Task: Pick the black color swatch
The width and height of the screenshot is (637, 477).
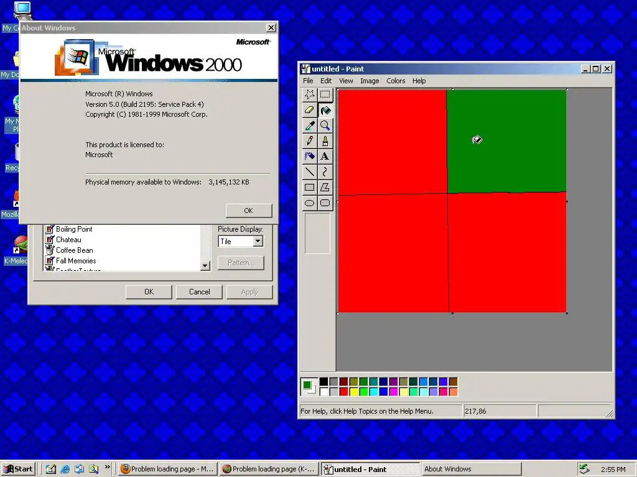Action: pos(323,381)
